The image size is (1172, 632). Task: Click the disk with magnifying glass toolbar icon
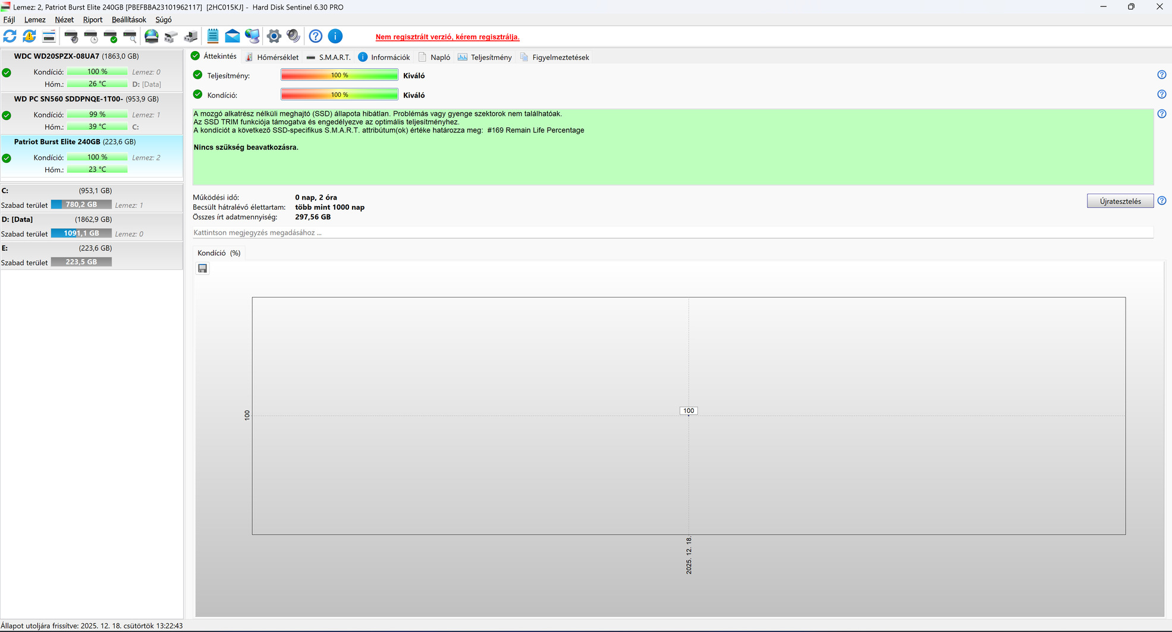point(130,36)
